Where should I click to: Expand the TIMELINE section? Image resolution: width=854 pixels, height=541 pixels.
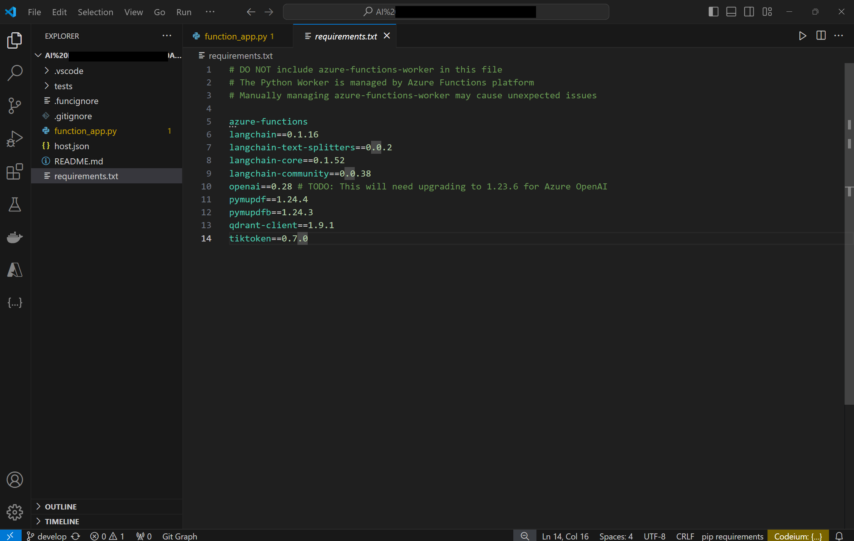click(x=107, y=522)
